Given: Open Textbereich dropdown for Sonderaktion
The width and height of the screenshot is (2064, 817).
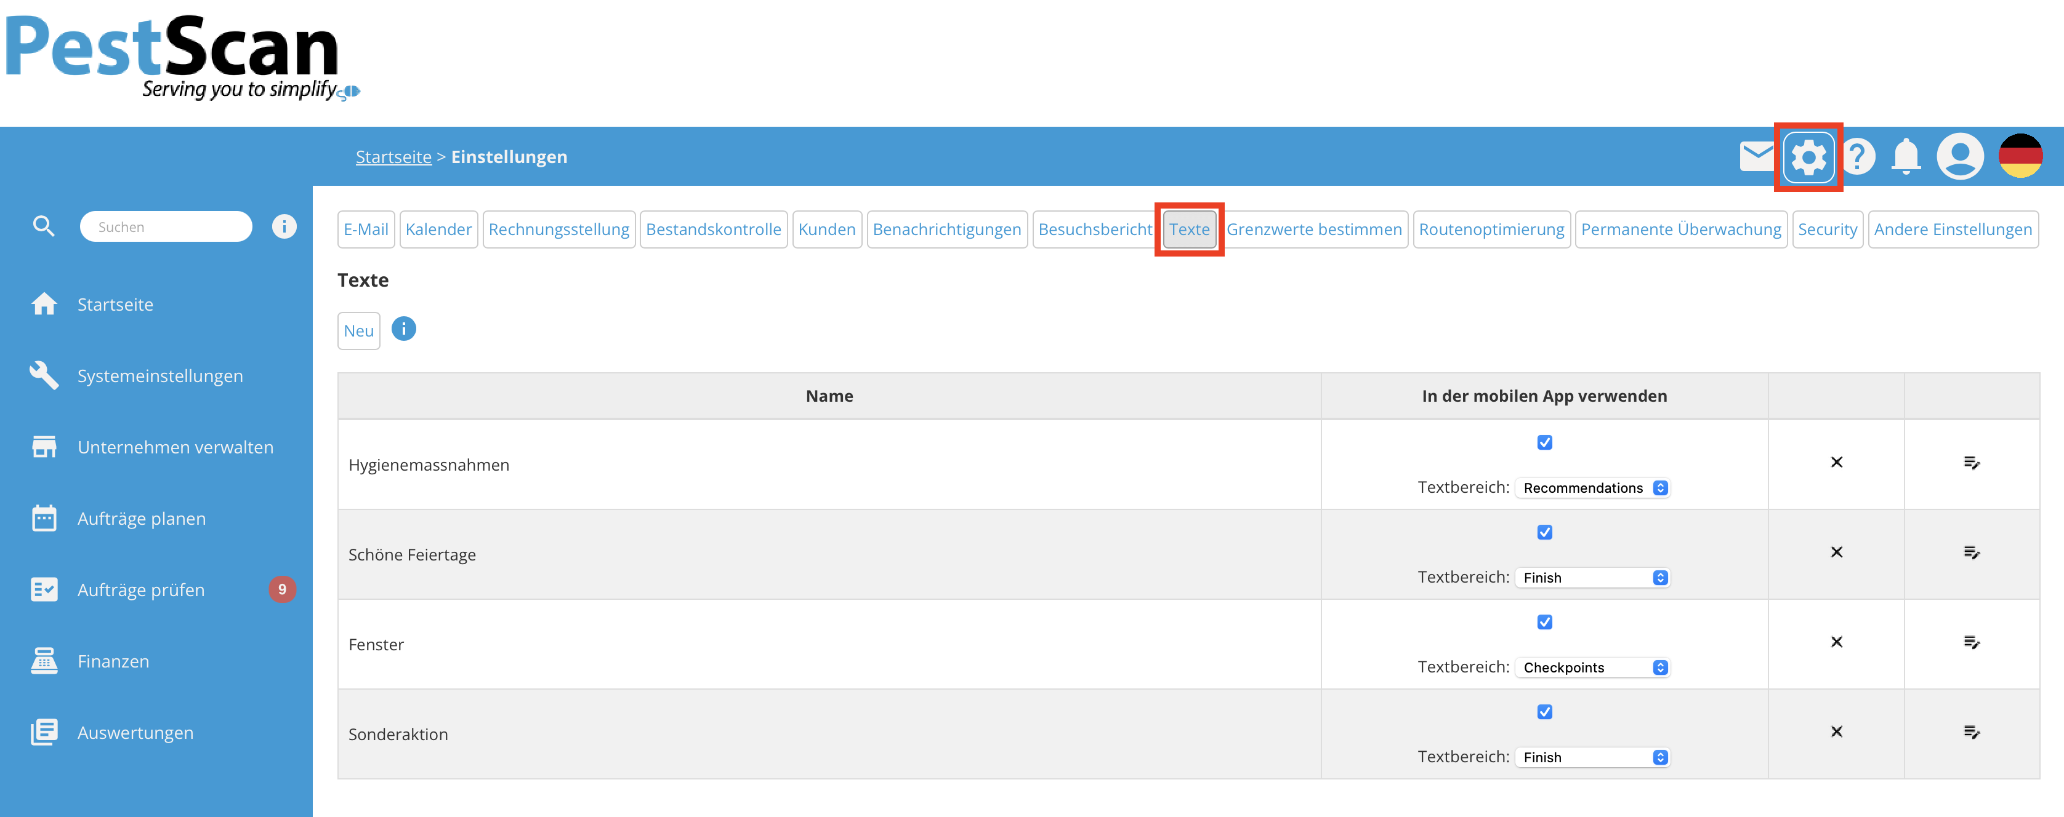Looking at the screenshot, I should 1593,757.
